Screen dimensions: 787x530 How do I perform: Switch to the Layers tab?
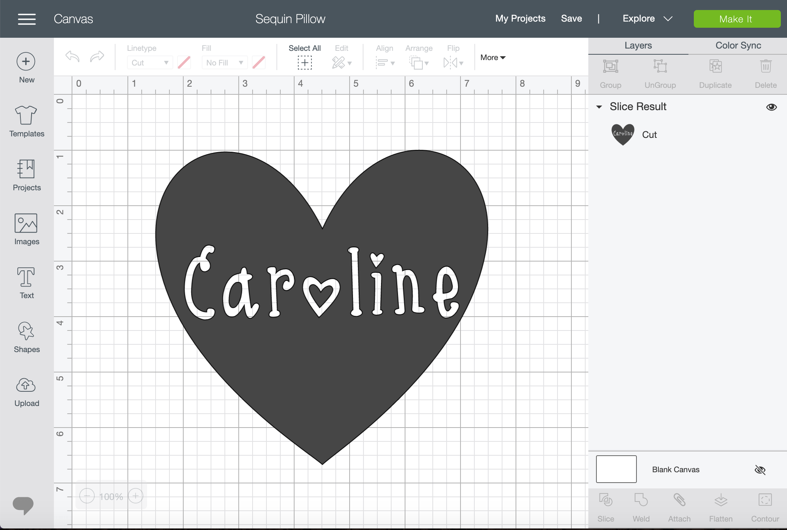pyautogui.click(x=638, y=45)
